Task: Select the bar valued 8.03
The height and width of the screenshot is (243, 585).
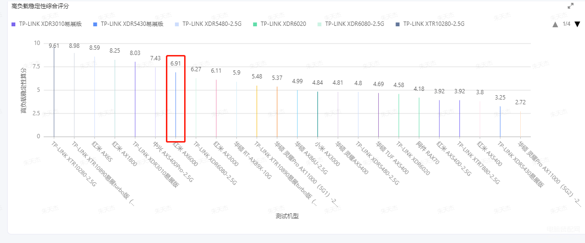Action: coord(135,99)
